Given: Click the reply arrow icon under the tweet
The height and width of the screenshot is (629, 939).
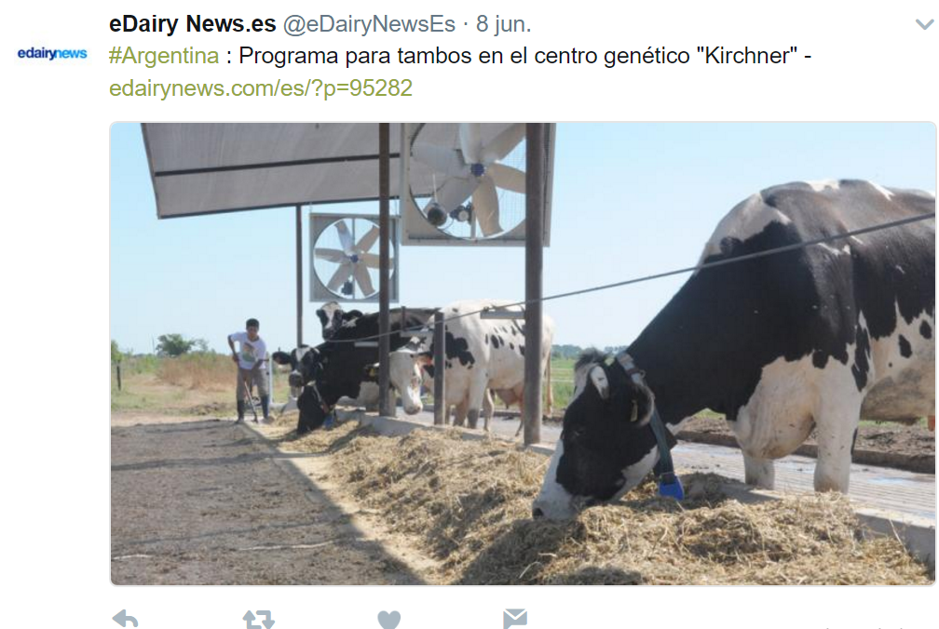Looking at the screenshot, I should coord(125,618).
